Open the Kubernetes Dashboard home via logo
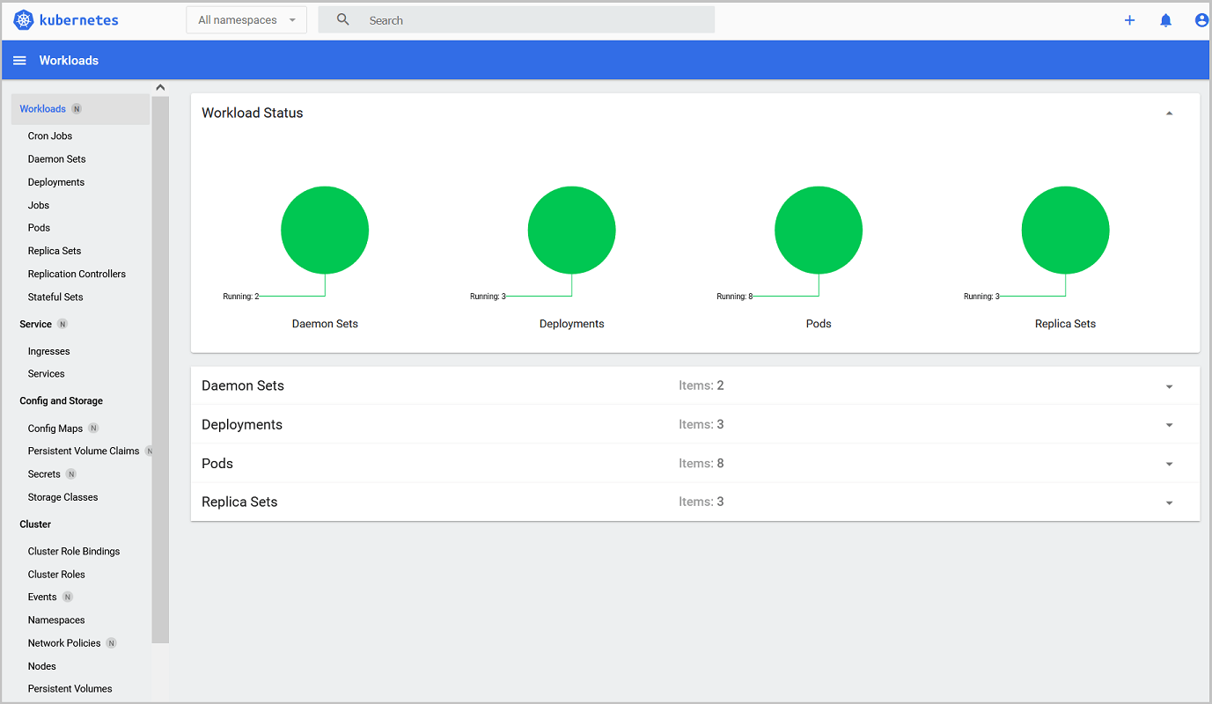 click(66, 19)
